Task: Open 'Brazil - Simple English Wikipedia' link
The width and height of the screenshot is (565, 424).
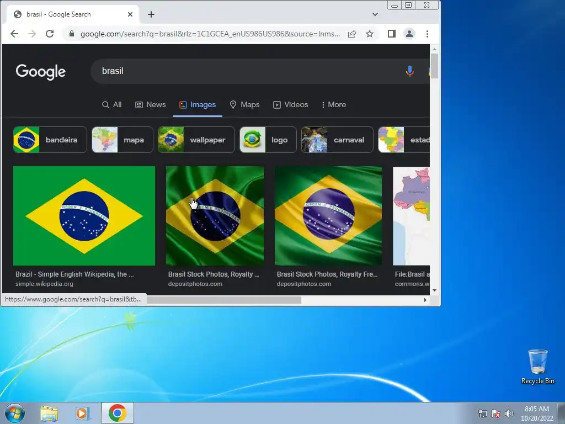Action: [x=74, y=274]
